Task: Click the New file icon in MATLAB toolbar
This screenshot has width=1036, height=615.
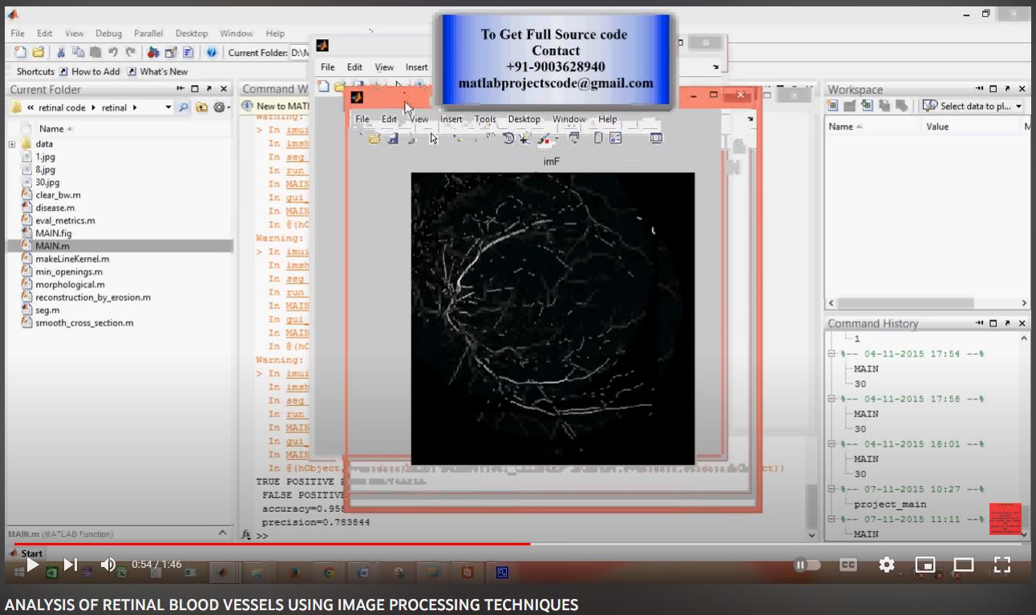Action: 19,53
